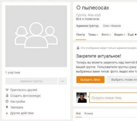Image resolution: width=137 pixels, height=121 pixels.
Task: Click the group title О пылесосах
Action: [93, 8]
